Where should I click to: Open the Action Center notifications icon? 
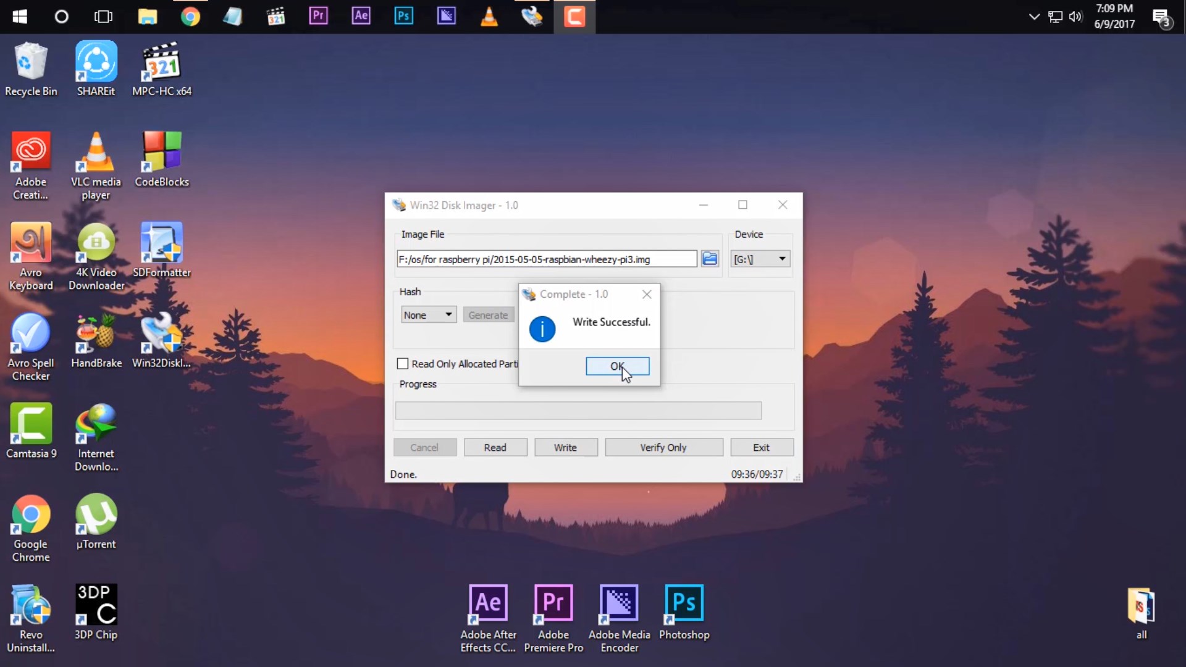[x=1162, y=18]
